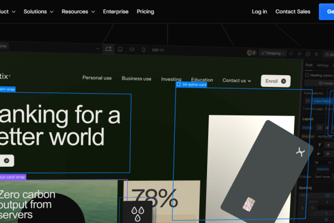Open the Pricing page

pyautogui.click(x=145, y=11)
